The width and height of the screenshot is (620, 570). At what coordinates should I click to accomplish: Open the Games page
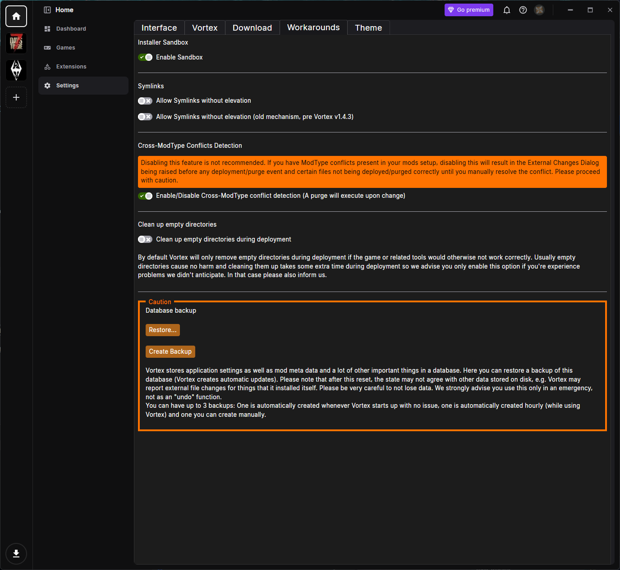pos(83,48)
